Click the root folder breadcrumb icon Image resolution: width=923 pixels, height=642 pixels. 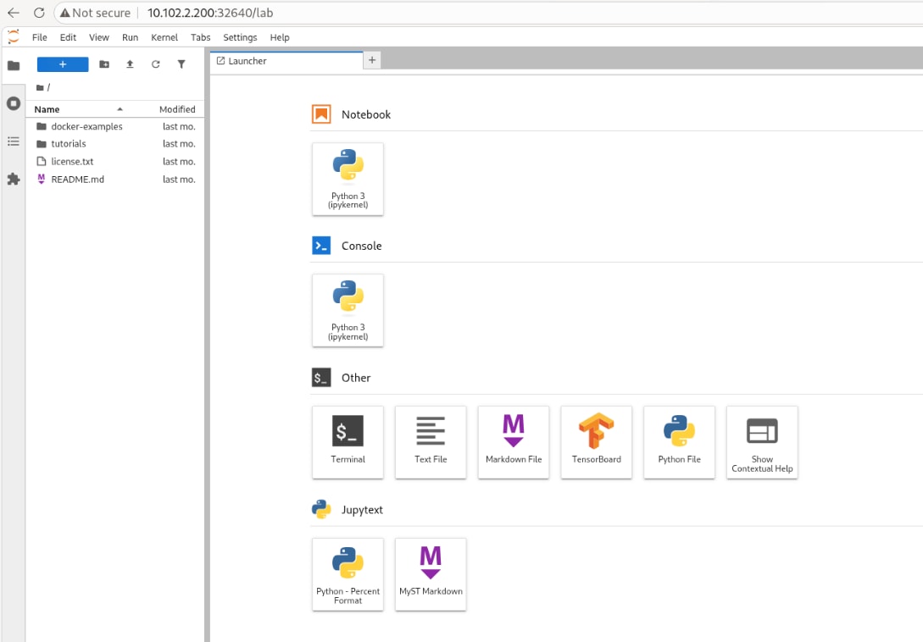pos(40,88)
